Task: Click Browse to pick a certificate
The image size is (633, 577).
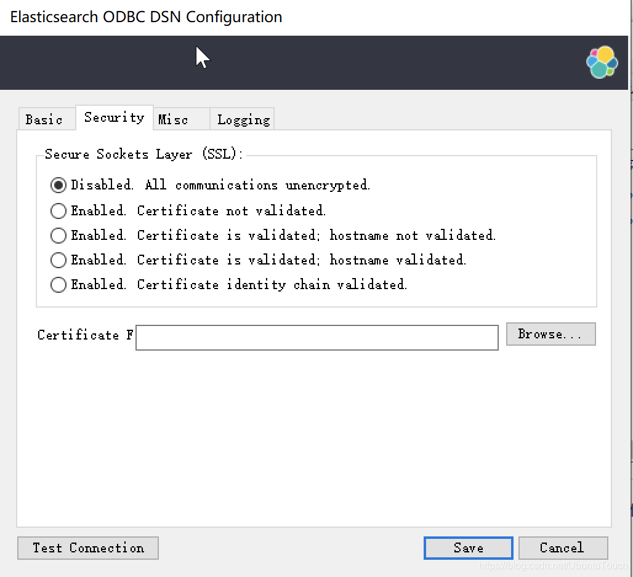Action: 550,334
